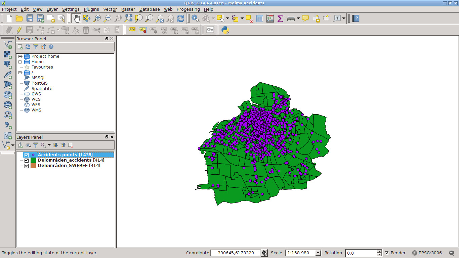Add a SpatiaLite layer from the side toolbar
The width and height of the screenshot is (459, 258).
[x=7, y=75]
